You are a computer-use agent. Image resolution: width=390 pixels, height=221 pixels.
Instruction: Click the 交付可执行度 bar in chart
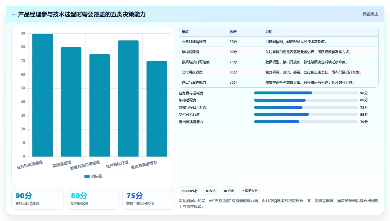pyautogui.click(x=128, y=98)
